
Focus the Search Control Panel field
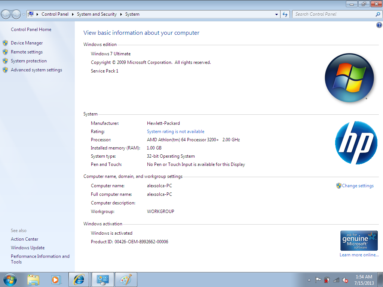pos(334,15)
